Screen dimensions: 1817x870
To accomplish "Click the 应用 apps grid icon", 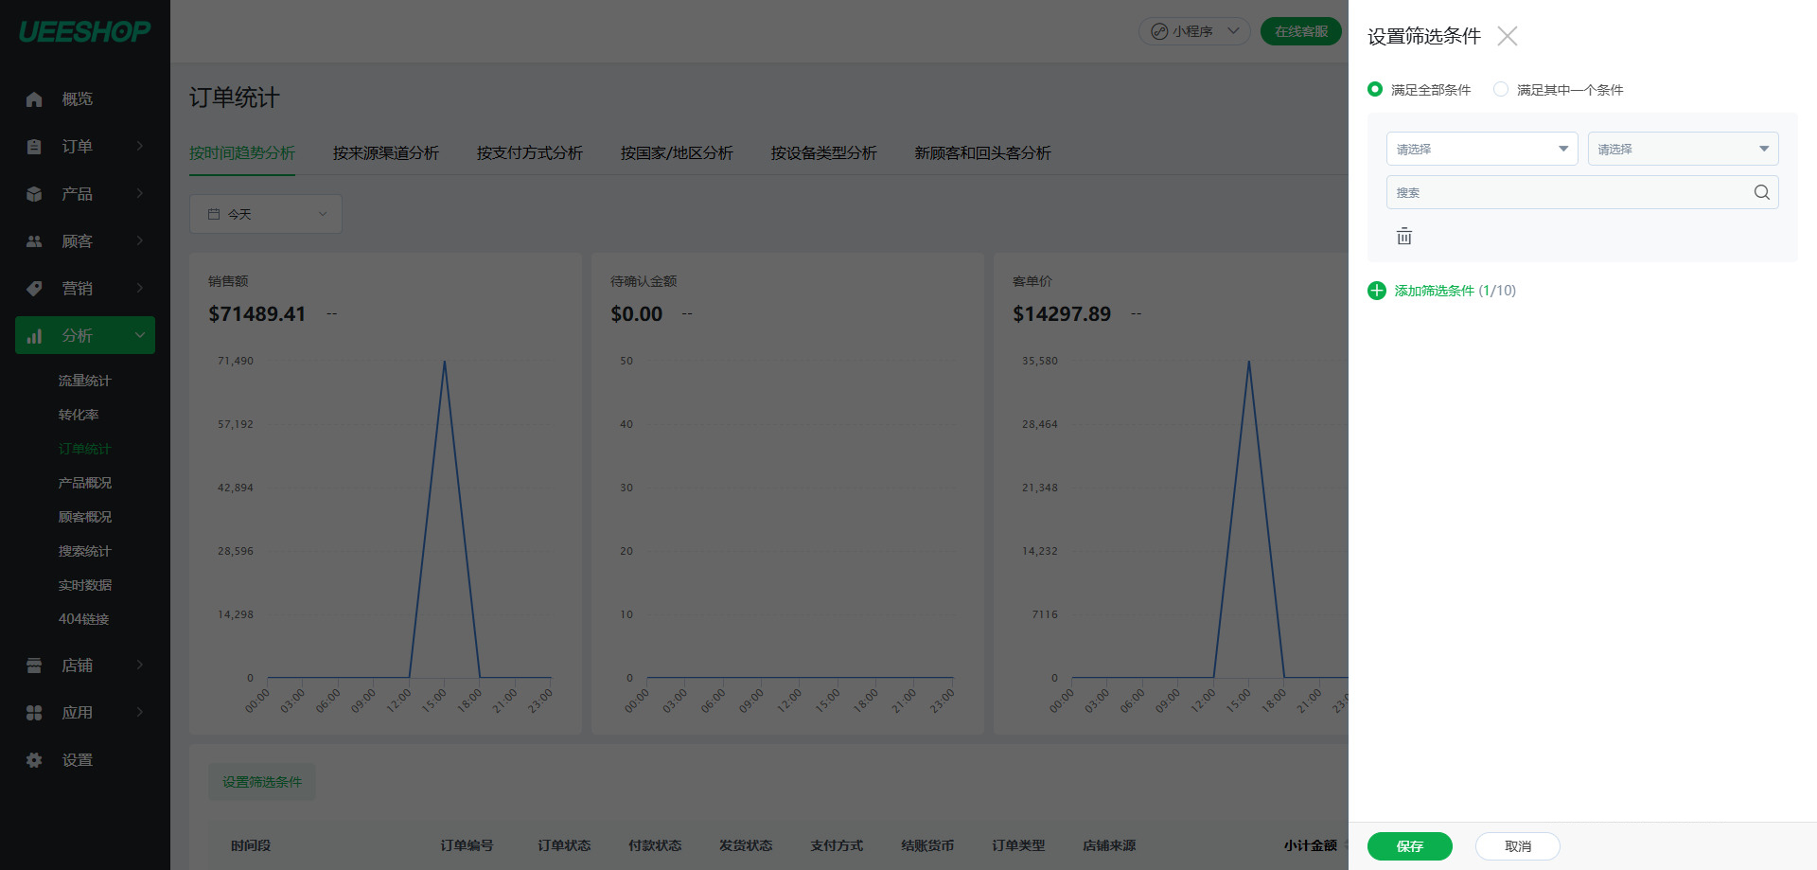I will tap(34, 713).
